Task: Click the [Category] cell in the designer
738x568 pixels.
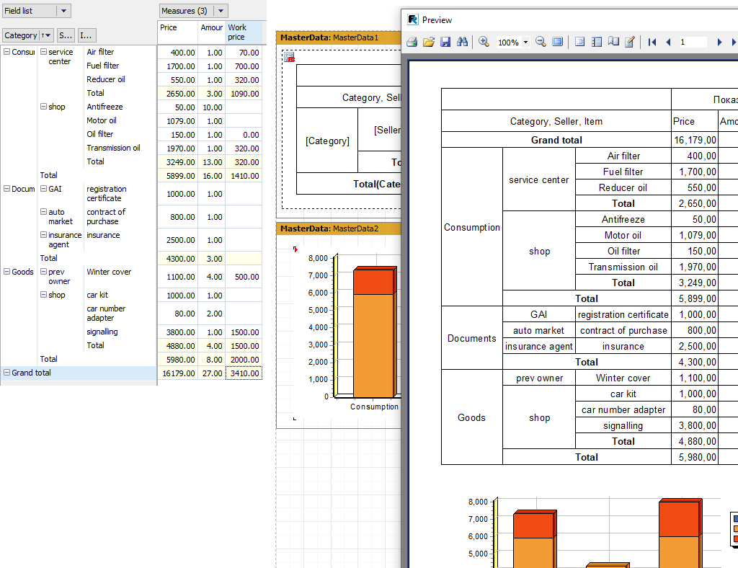Action: [x=327, y=141]
